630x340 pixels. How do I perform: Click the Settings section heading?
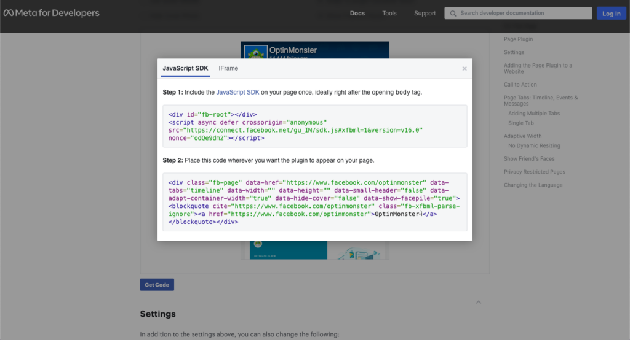click(157, 314)
